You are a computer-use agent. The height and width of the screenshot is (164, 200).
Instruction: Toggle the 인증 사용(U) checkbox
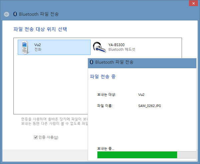[36, 137]
